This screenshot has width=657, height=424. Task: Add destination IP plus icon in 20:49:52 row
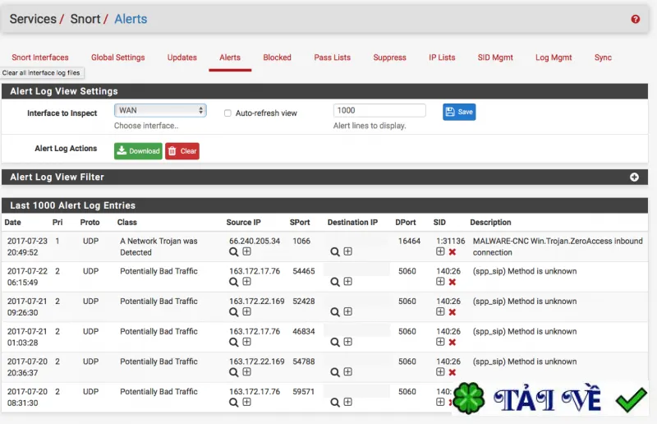point(347,251)
